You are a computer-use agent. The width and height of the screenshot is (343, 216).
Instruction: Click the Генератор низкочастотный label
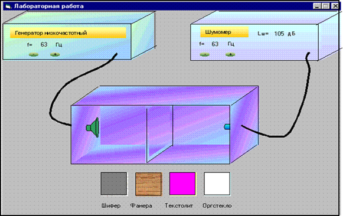pos(68,33)
